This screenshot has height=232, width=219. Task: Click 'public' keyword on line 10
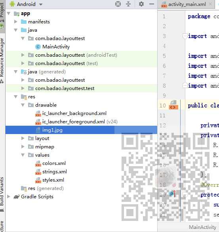coord(198,105)
